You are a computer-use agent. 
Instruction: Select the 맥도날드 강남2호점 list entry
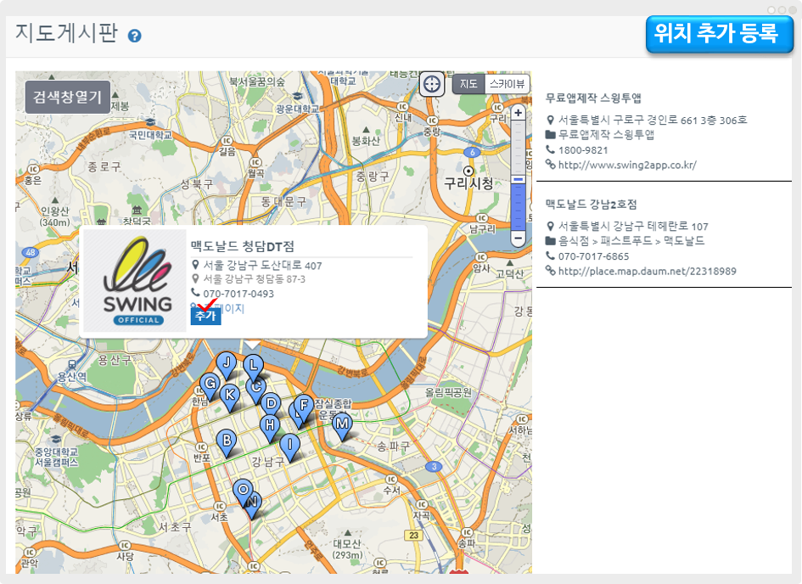click(591, 205)
